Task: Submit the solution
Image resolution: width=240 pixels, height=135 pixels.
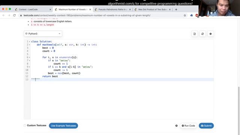Action: [x=206, y=126]
